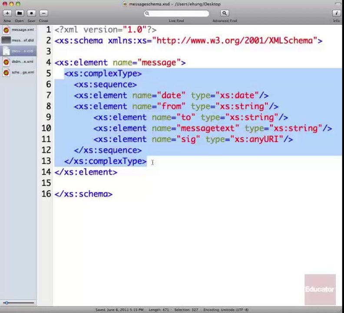Click the toolbar toggle pill in title bar
This screenshot has width=344, height=313.
click(x=338, y=4)
